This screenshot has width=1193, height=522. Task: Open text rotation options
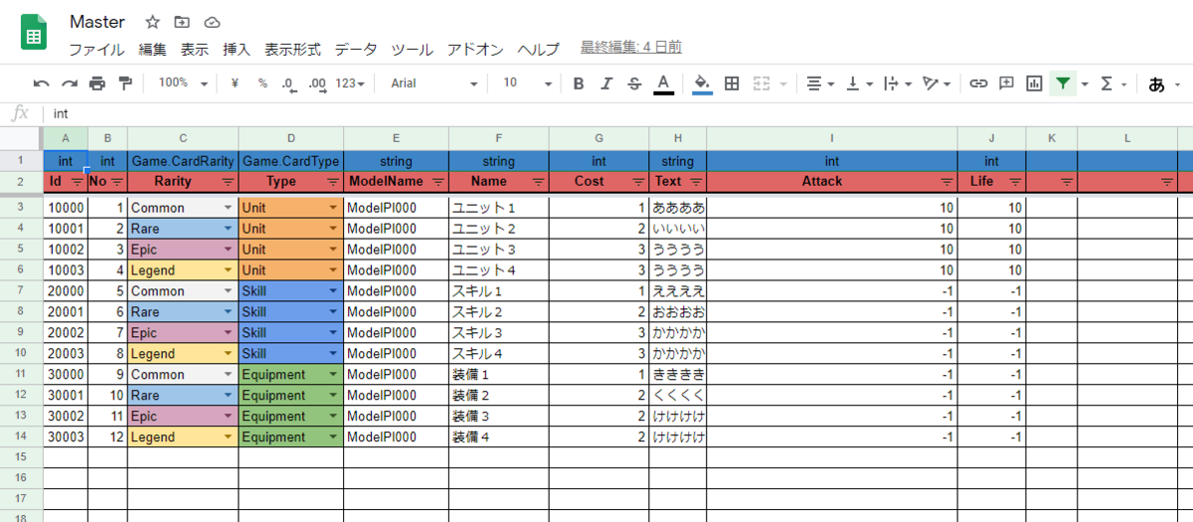point(937,84)
